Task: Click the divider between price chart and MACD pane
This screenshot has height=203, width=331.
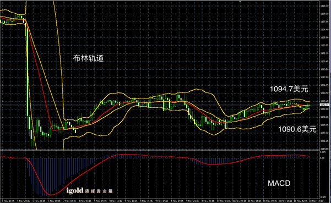Action: (160, 150)
